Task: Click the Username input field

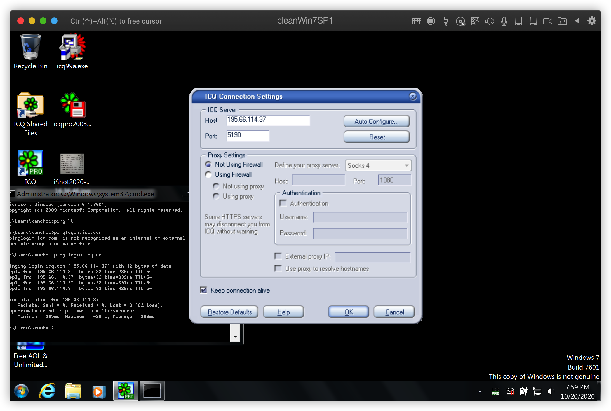Action: pyautogui.click(x=360, y=217)
